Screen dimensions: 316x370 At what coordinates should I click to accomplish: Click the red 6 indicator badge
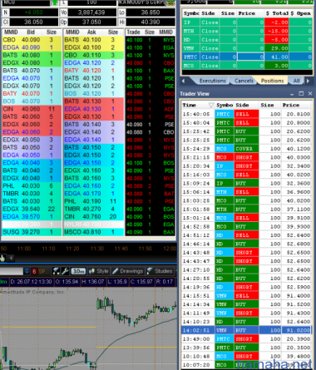(x=34, y=271)
